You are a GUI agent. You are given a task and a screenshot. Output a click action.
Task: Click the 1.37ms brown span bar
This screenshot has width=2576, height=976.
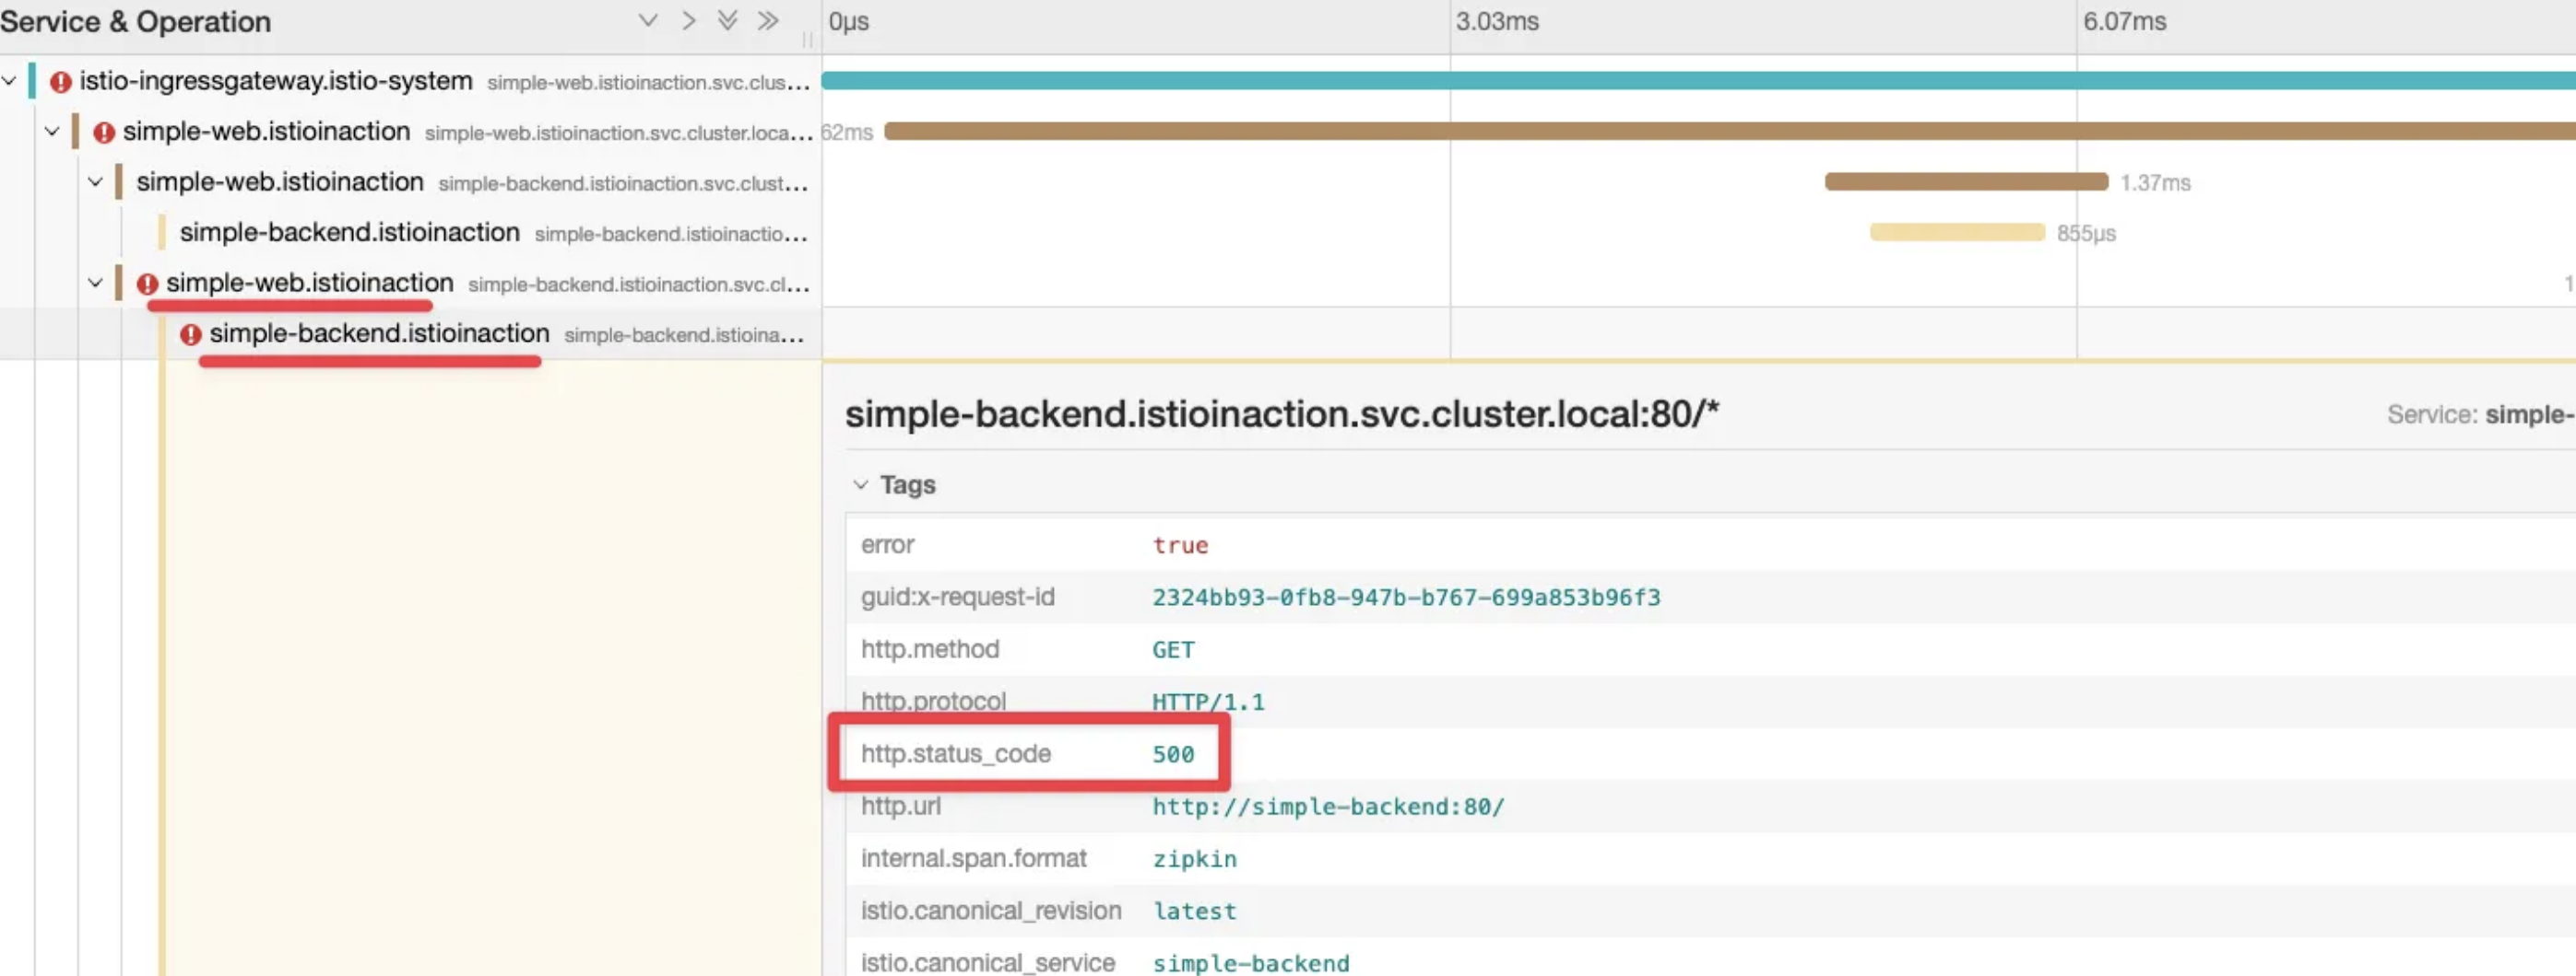(1966, 181)
